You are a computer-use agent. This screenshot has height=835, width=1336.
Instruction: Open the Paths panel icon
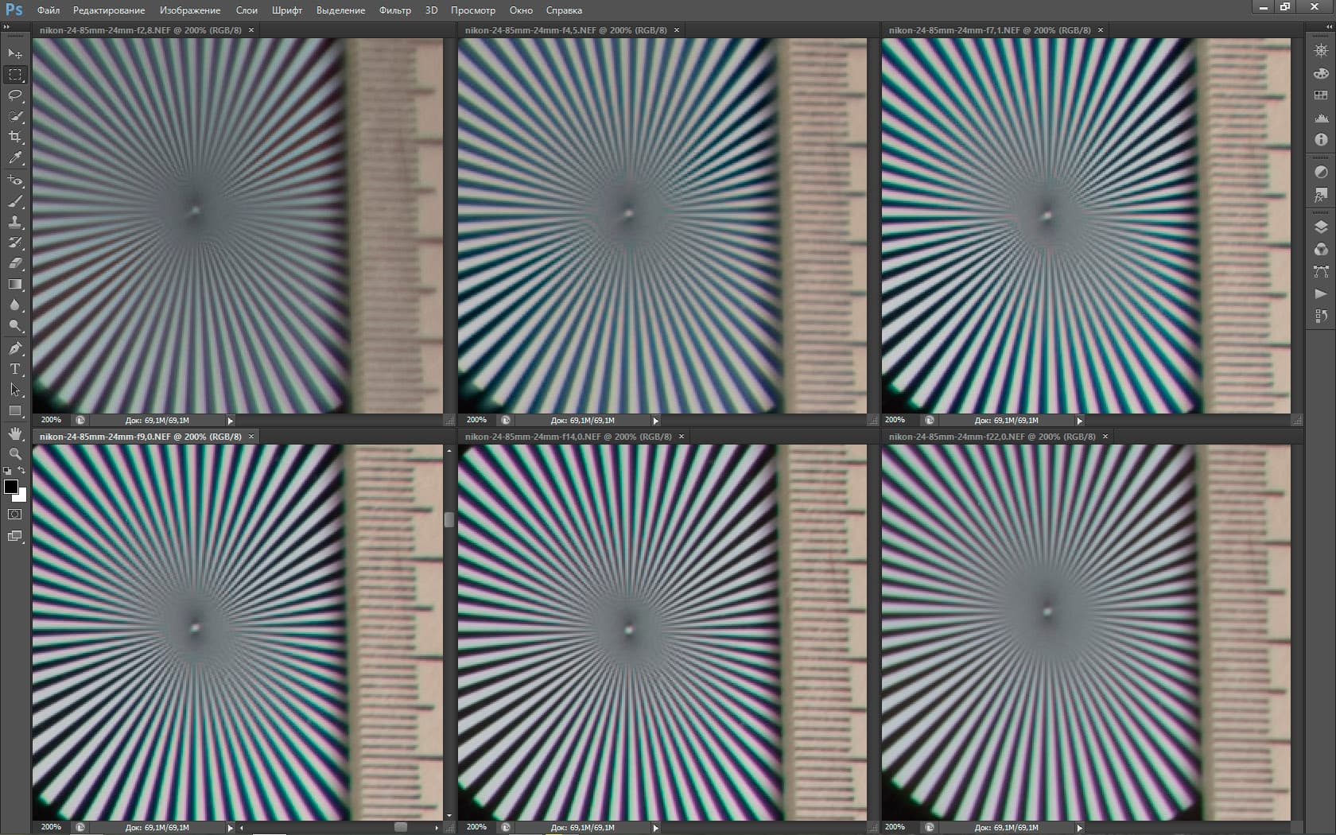click(1321, 271)
